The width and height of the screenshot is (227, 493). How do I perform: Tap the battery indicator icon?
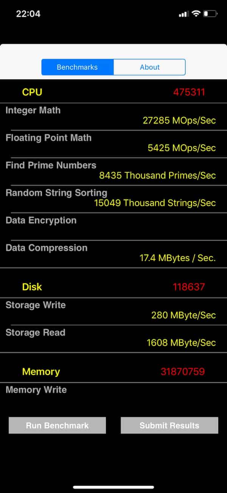[x=210, y=14]
